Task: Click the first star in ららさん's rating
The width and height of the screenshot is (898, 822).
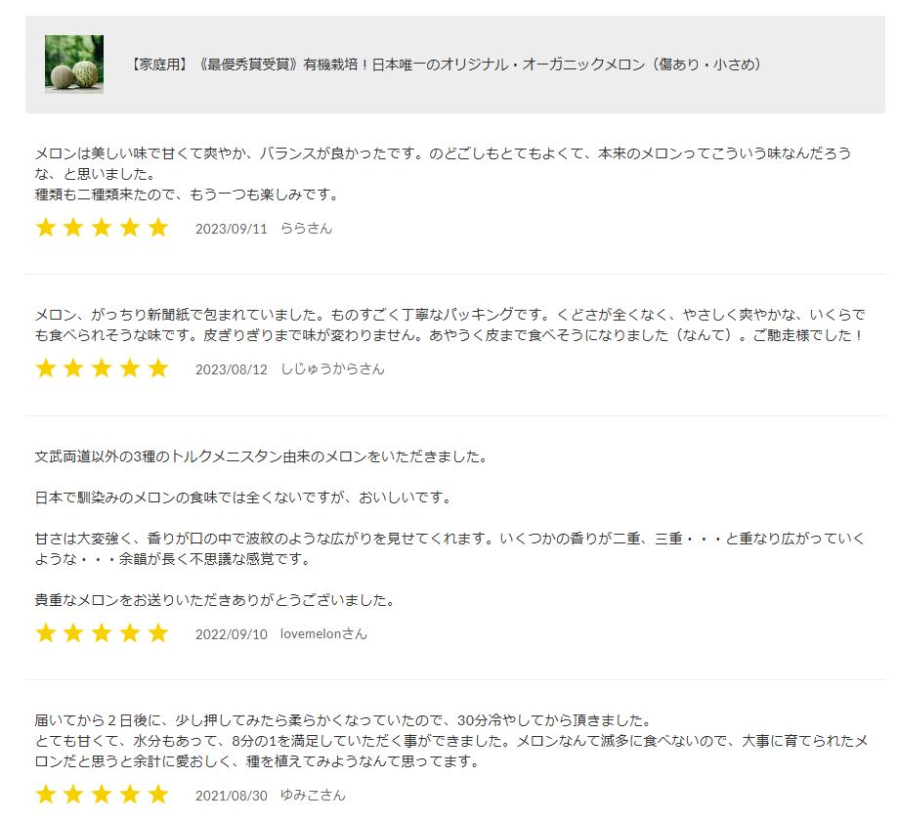Action: tap(46, 228)
